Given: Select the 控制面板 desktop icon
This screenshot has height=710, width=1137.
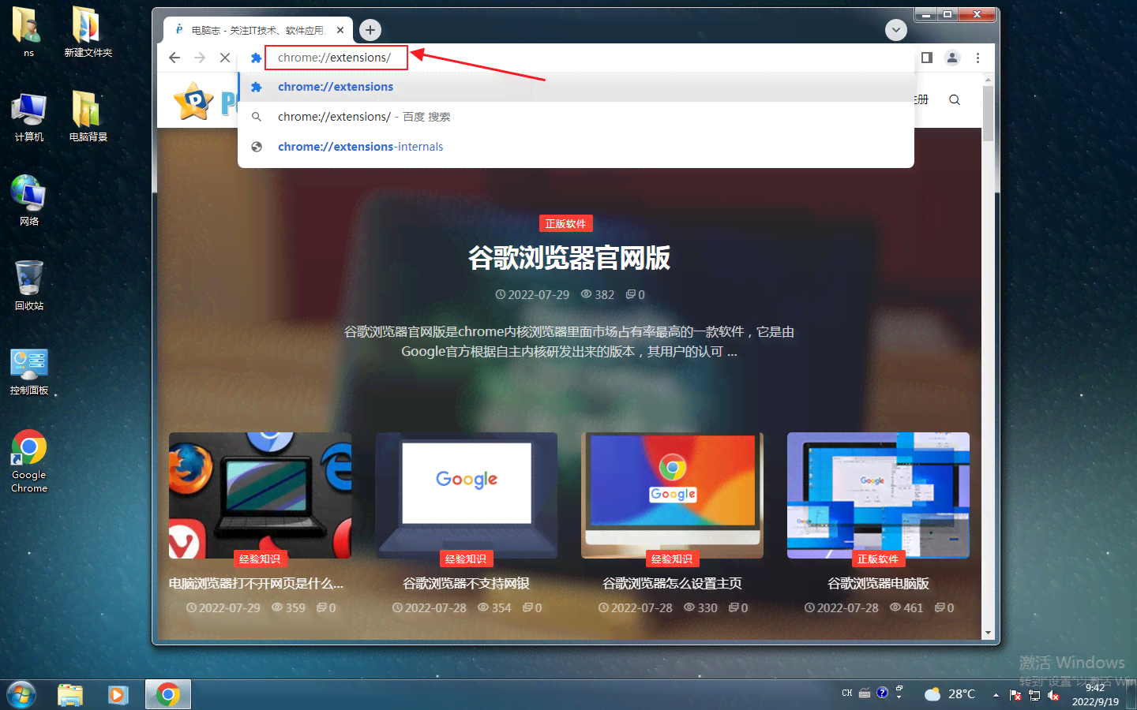Looking at the screenshot, I should 29,371.
